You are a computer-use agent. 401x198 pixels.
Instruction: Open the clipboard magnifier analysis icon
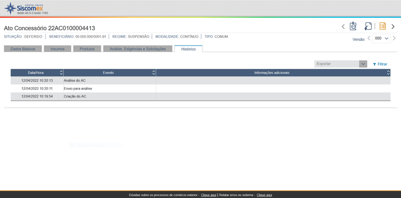(x=353, y=26)
